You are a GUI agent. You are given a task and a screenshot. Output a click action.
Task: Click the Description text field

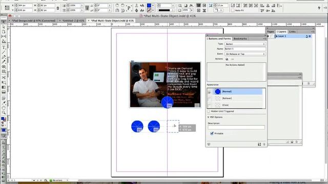236,127
